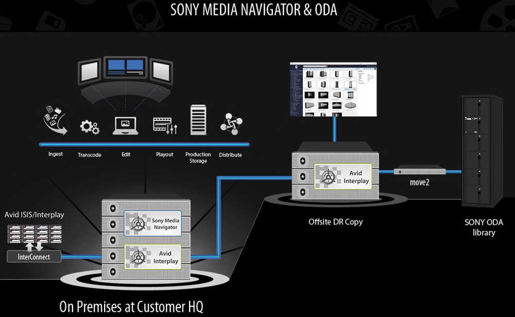Click the move2 appliance device

420,171
